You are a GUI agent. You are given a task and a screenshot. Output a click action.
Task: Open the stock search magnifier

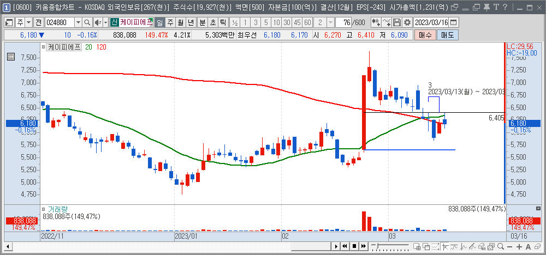(x=86, y=22)
